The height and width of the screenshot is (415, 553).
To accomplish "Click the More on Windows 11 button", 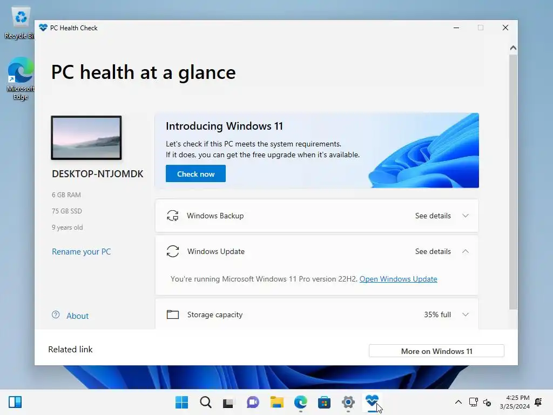I will (x=436, y=351).
